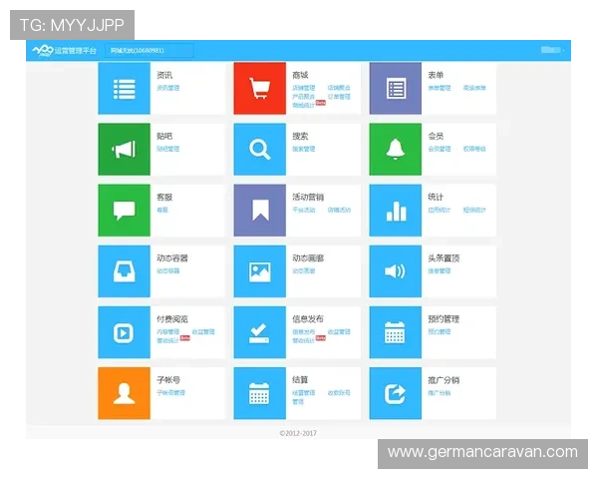Open the 预约管理 link below its title
Image resolution: width=598 pixels, height=479 pixels.
439,332
